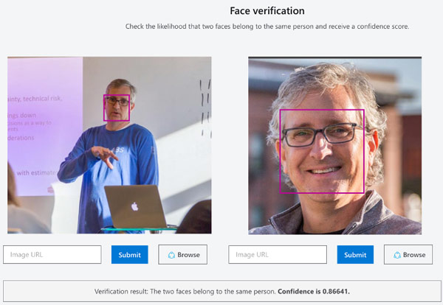Submit the right image URL
Screen dimensions: 443x305
tap(355, 255)
